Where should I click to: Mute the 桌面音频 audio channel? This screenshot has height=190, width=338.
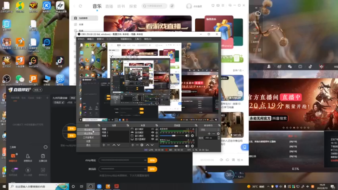[187, 136]
